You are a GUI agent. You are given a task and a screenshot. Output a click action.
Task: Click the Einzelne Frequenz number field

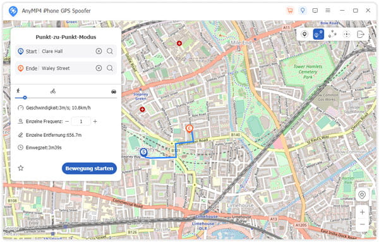[81, 122]
